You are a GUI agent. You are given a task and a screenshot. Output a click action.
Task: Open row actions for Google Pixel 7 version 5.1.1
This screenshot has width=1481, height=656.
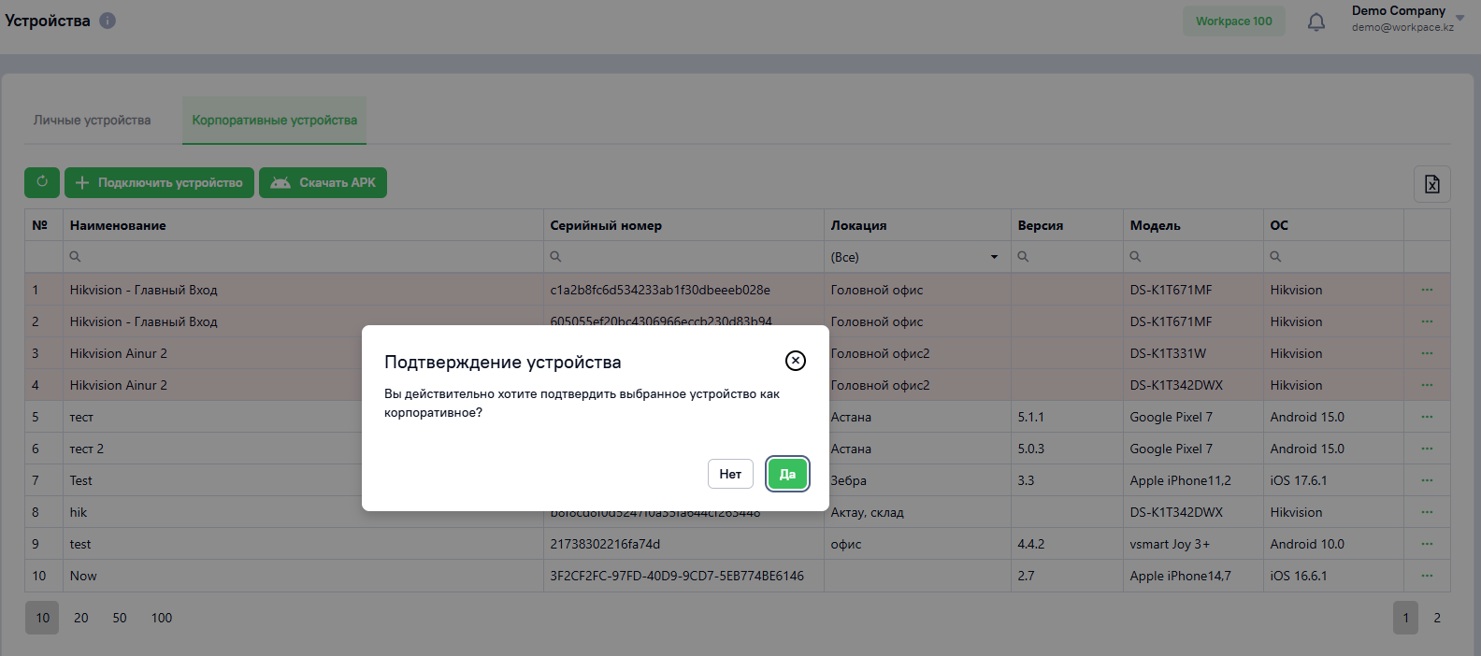(1427, 417)
